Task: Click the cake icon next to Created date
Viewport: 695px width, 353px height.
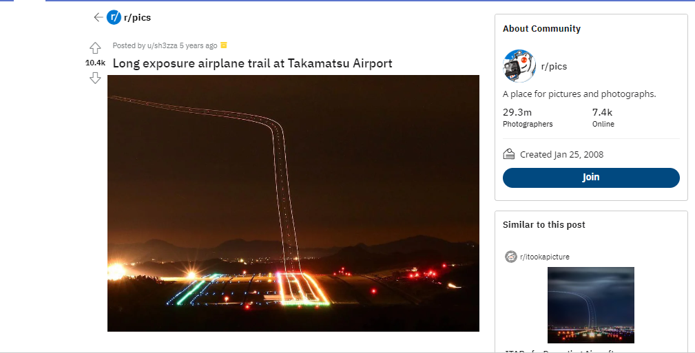Action: pyautogui.click(x=509, y=154)
